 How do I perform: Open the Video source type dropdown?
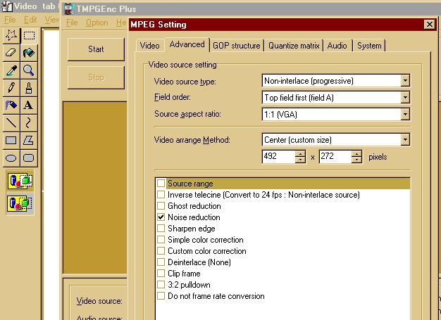(x=405, y=81)
